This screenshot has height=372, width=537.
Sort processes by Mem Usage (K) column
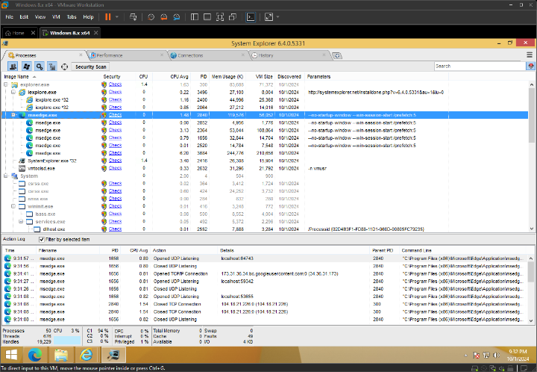(227, 76)
